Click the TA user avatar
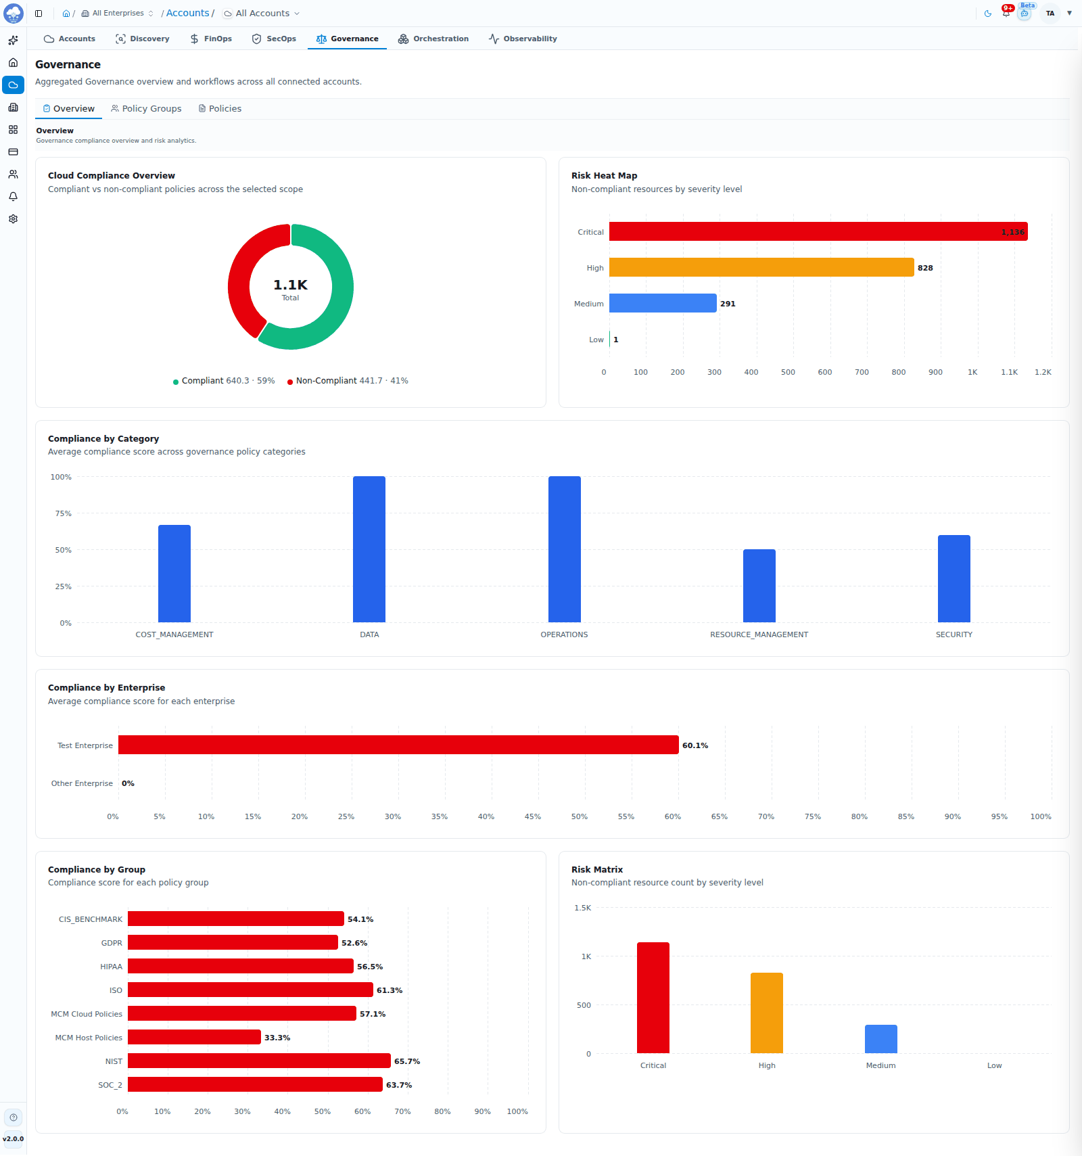 coord(1050,14)
